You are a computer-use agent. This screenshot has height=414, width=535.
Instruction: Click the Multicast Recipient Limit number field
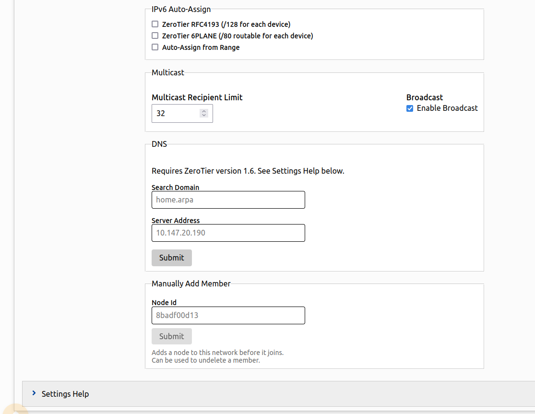click(182, 114)
